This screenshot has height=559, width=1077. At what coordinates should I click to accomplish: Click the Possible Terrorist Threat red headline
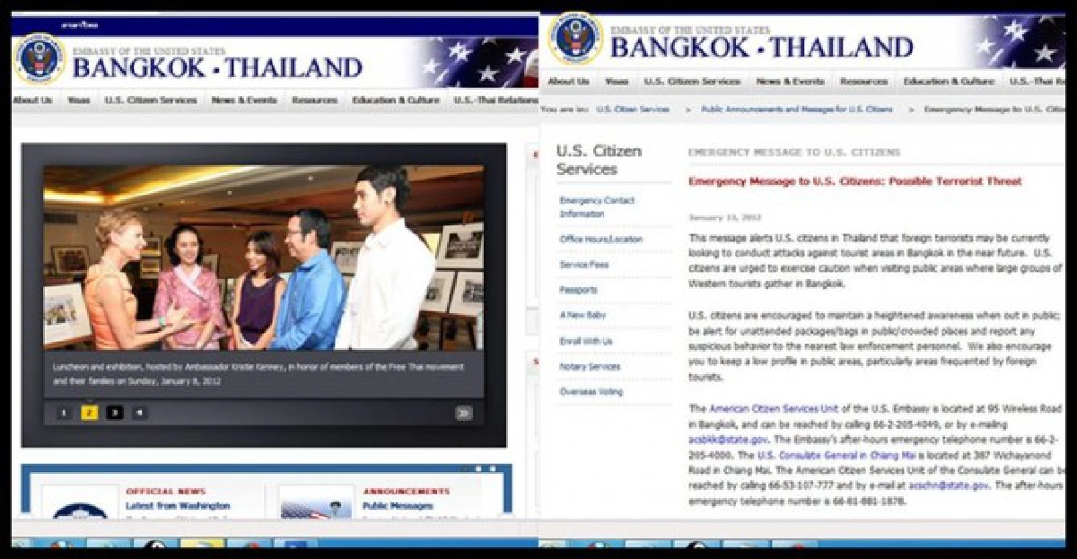[x=854, y=181]
